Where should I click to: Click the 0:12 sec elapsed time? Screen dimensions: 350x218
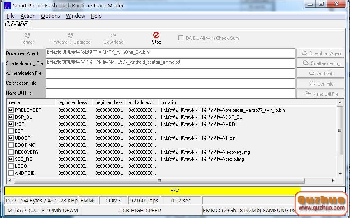pos(181,201)
